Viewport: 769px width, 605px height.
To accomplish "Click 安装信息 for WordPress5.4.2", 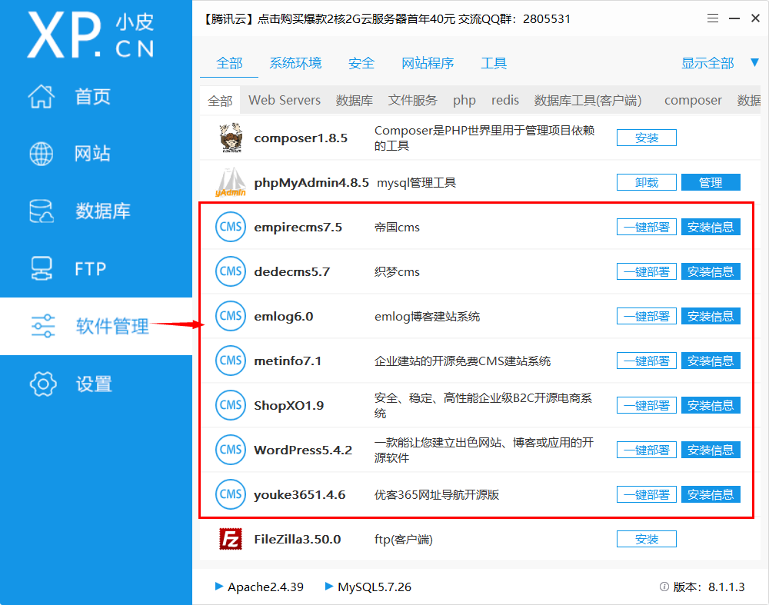I will [x=711, y=450].
